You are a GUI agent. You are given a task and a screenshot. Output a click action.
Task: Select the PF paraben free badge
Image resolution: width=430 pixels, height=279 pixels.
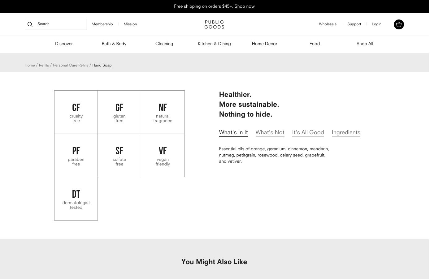76,156
